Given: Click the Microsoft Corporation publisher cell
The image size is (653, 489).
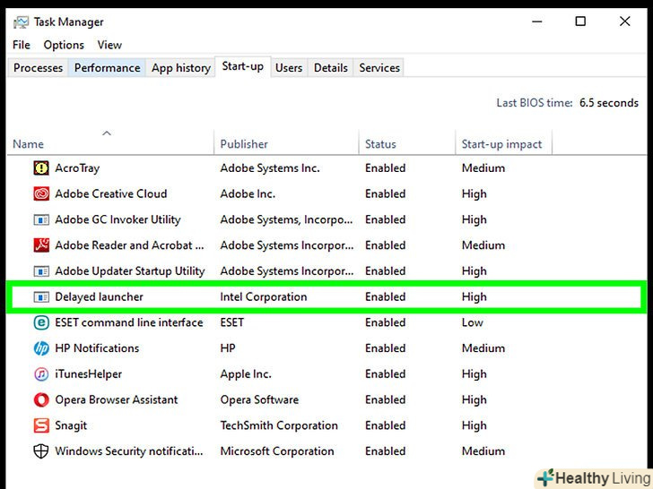Looking at the screenshot, I should tap(277, 451).
